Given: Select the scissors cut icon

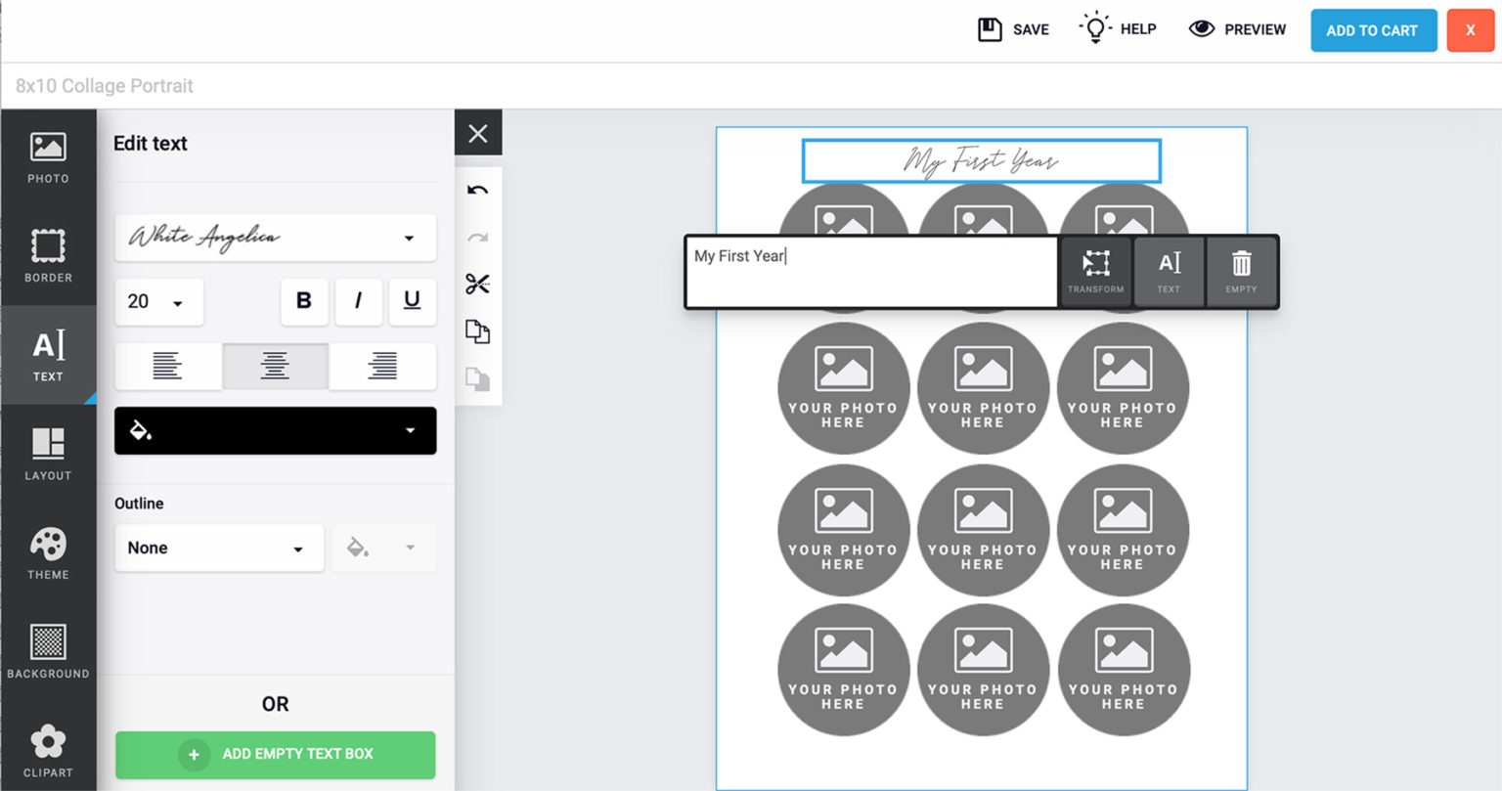Looking at the screenshot, I should tap(477, 285).
